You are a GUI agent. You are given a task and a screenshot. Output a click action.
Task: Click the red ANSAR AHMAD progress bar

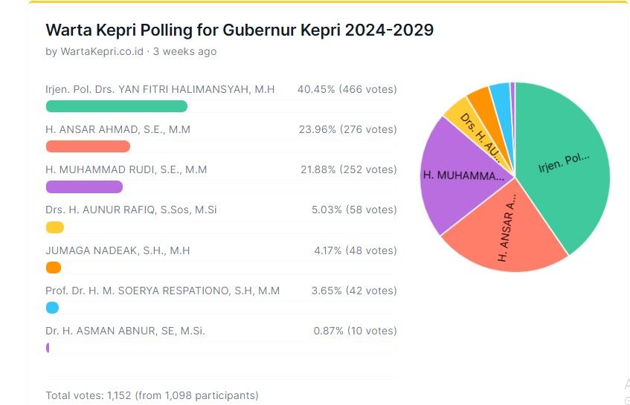[x=88, y=146]
